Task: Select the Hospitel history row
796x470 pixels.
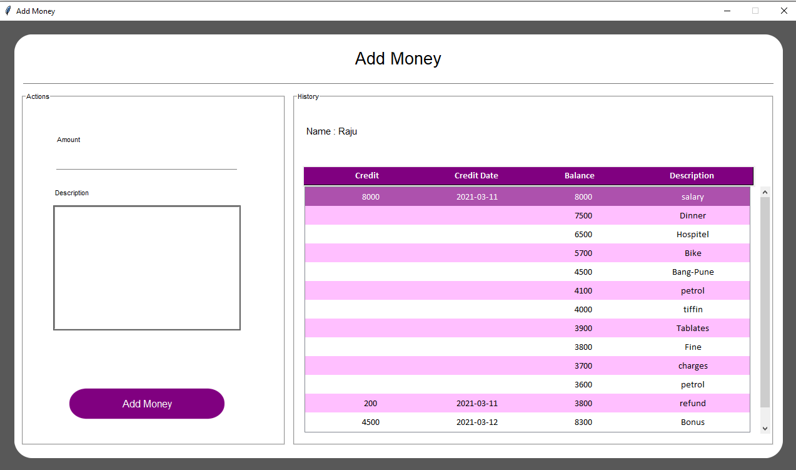Action: point(526,234)
